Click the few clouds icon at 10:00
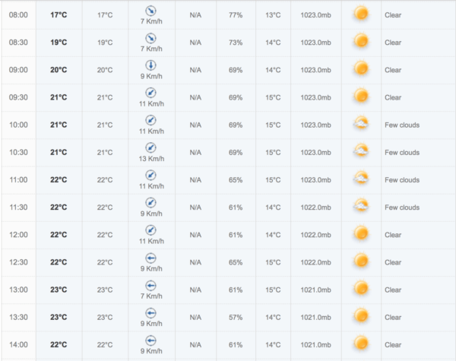The width and height of the screenshot is (456, 361). [x=361, y=123]
